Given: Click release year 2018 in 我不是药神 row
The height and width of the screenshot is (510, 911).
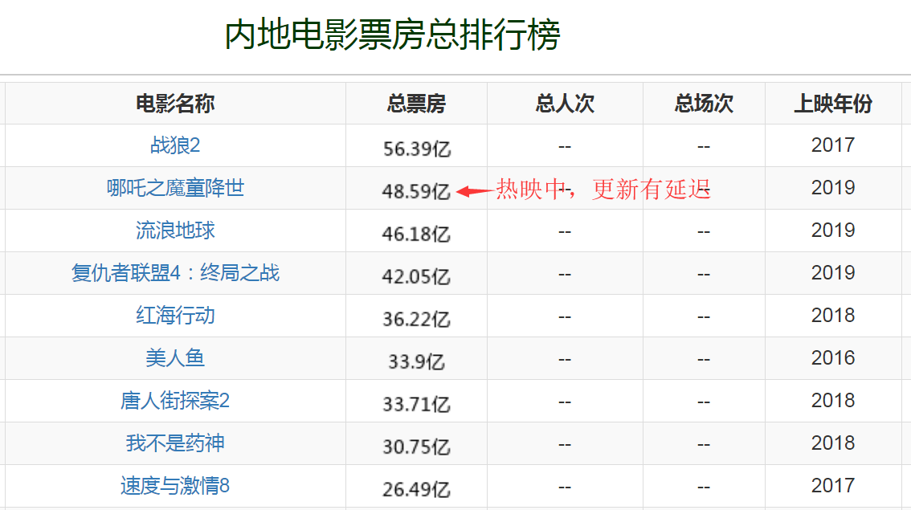Looking at the screenshot, I should (x=833, y=443).
